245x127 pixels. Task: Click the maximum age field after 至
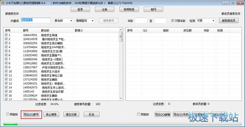tap(160, 21)
